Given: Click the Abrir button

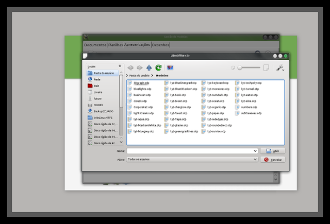Looking at the screenshot, I should pos(273,151).
